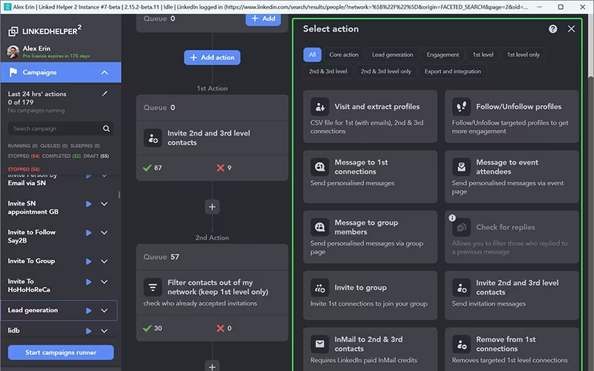Click the blue Add action button
Viewport: 594px width, 371px height.
point(212,58)
